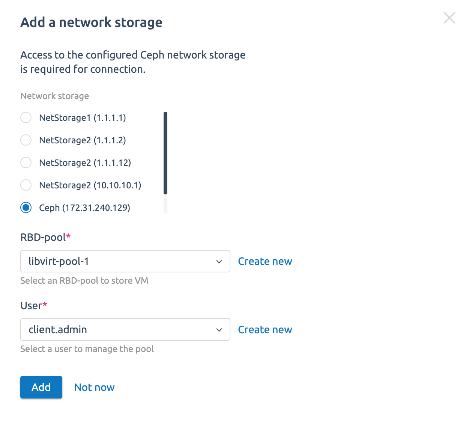The width and height of the screenshot is (472, 424).
Task: Pick NetStorage2 (10.10.10.1) radio option
Action: click(26, 185)
